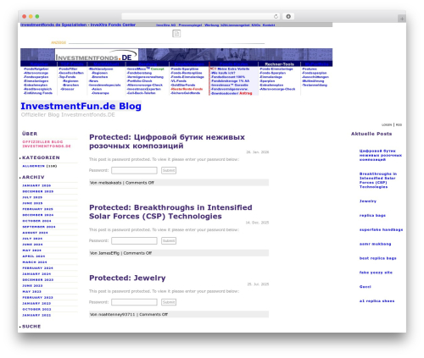Add a new tab with the plus icon
This screenshot has height=358, width=424.
click(402, 19)
